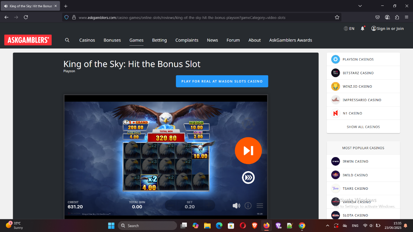Click Sign in or Join
The width and height of the screenshot is (413, 232).
click(388, 29)
